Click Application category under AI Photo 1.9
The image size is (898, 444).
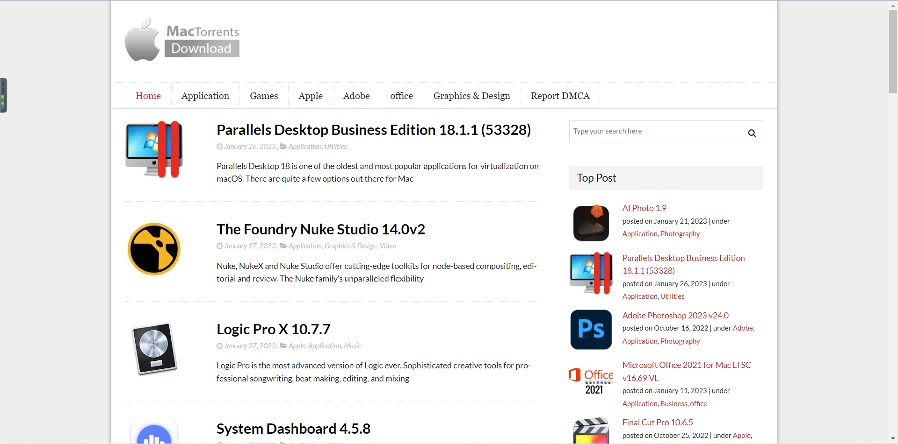[640, 234]
